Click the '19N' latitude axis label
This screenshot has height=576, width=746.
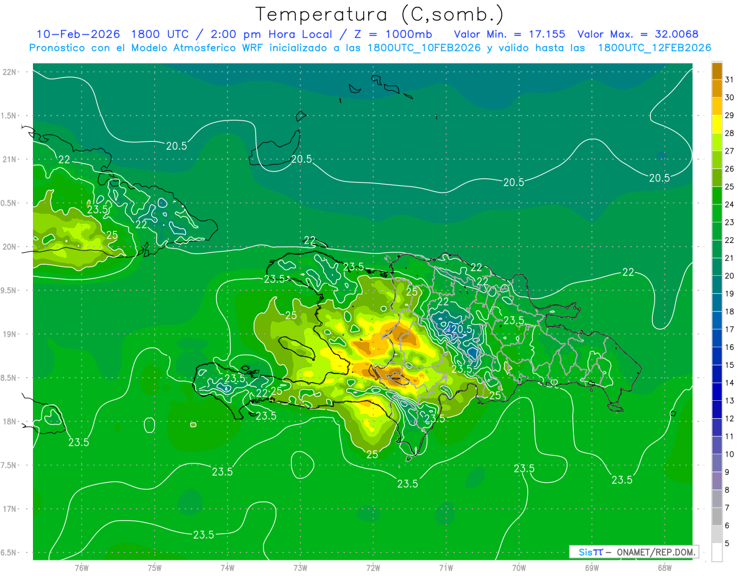tap(10, 334)
